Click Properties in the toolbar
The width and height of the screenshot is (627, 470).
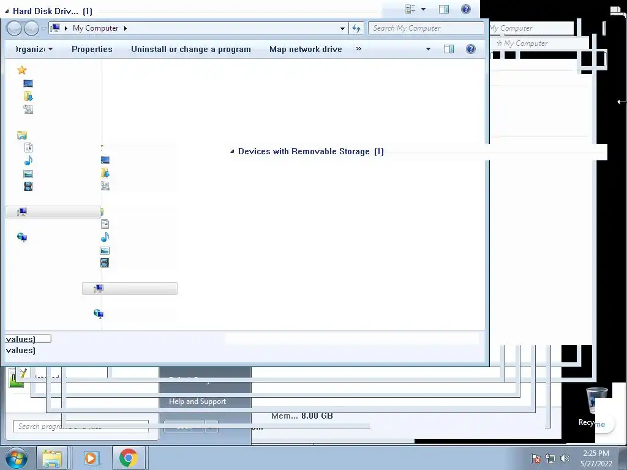(92, 49)
